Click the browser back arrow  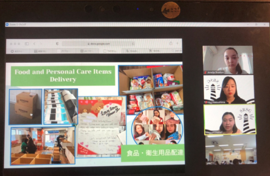pos(34,44)
